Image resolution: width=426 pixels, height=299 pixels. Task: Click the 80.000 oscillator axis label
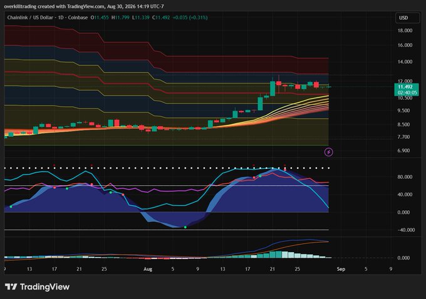(x=405, y=177)
